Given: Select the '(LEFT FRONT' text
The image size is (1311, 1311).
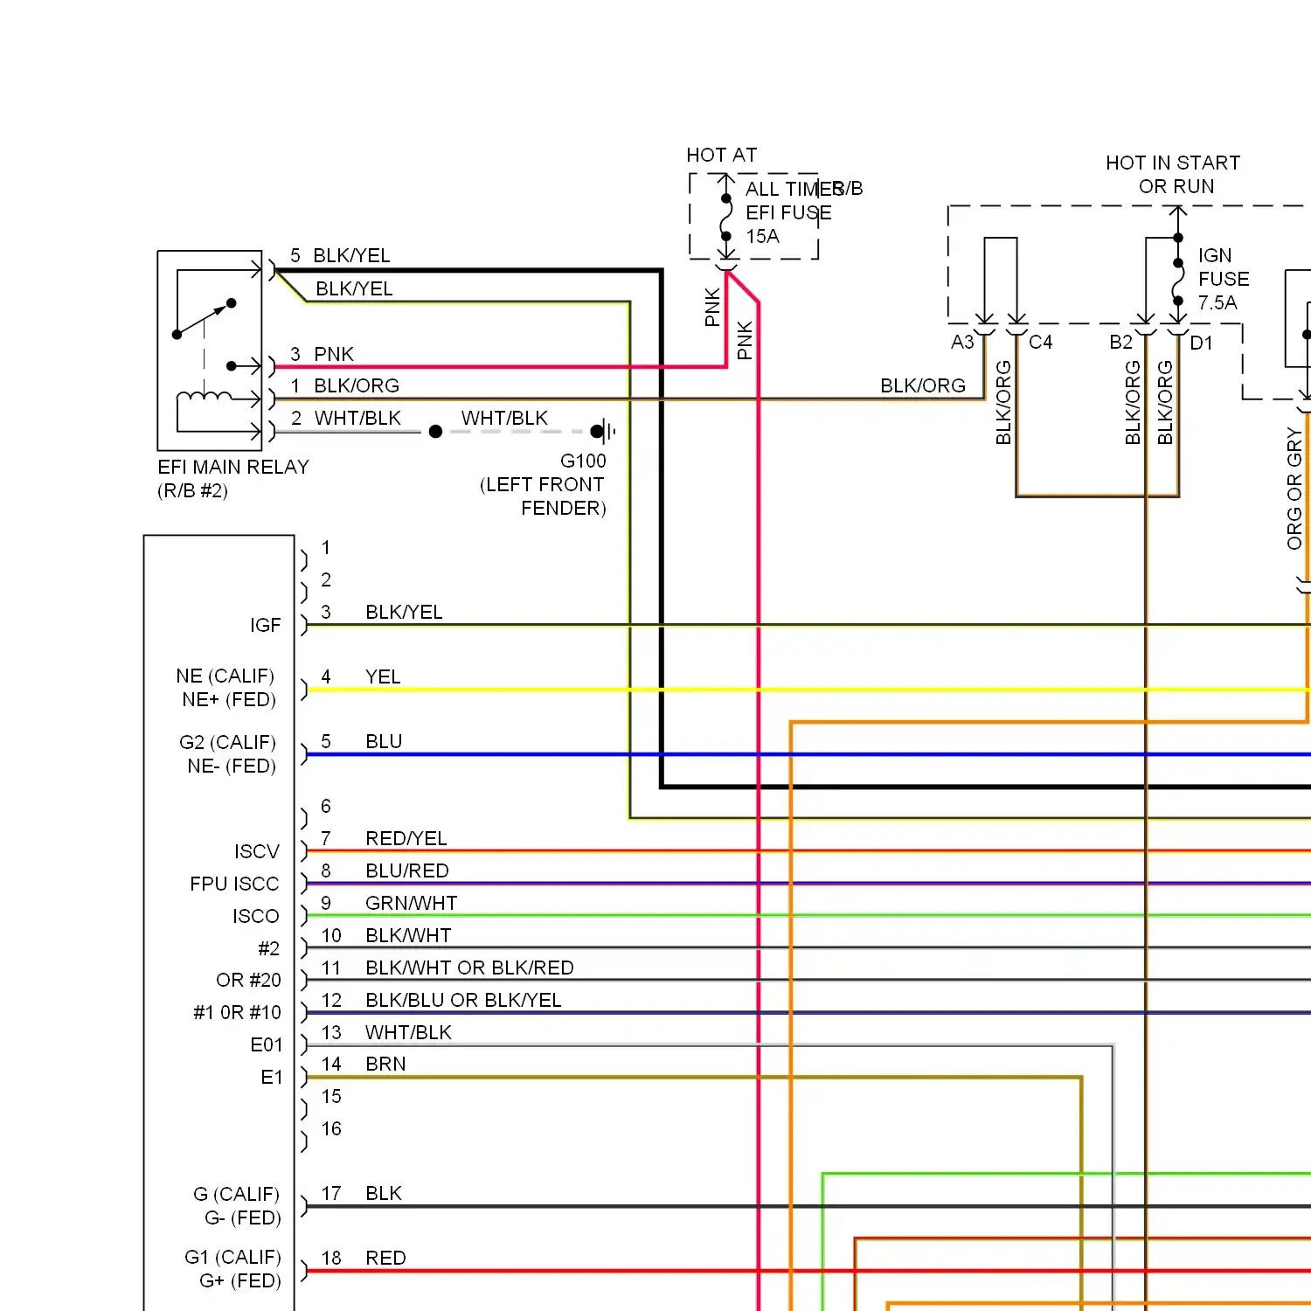Looking at the screenshot, I should coord(542,485).
